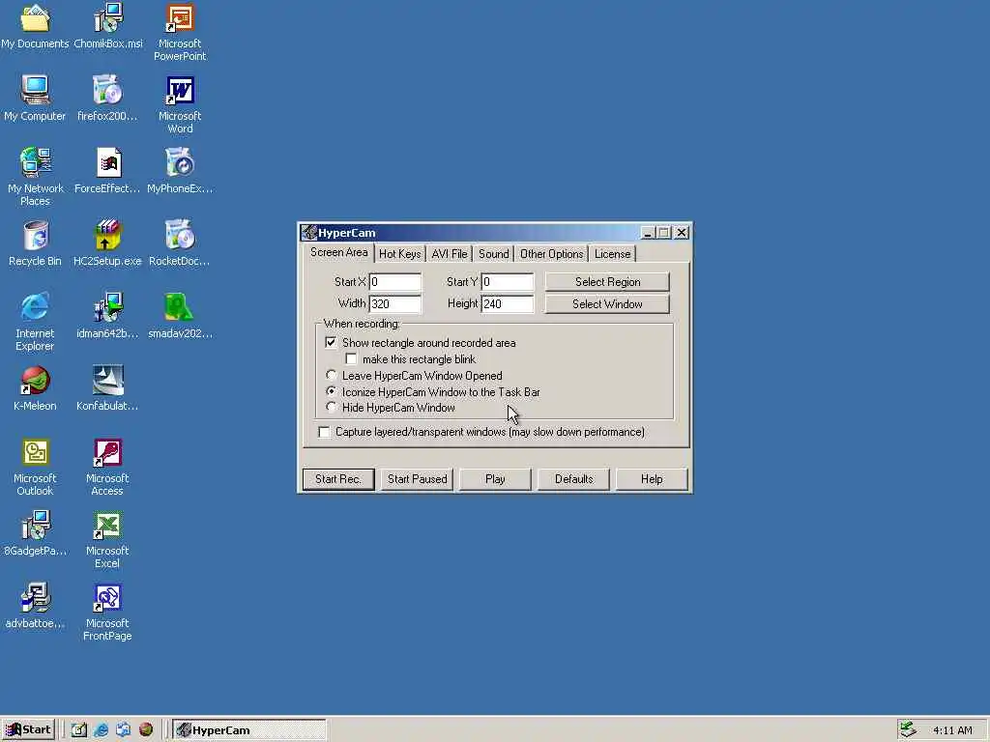The width and height of the screenshot is (990, 742).
Task: Open the License tab
Action: tap(612, 254)
